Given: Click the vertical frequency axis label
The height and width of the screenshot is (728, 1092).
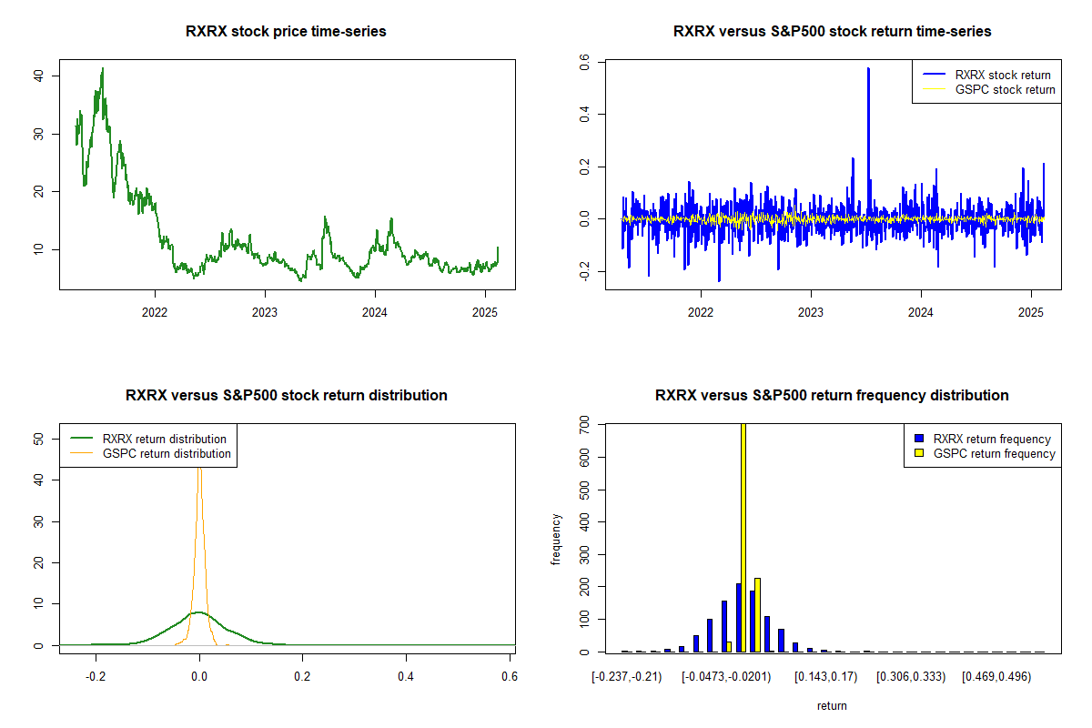Looking at the screenshot, I should tap(556, 539).
